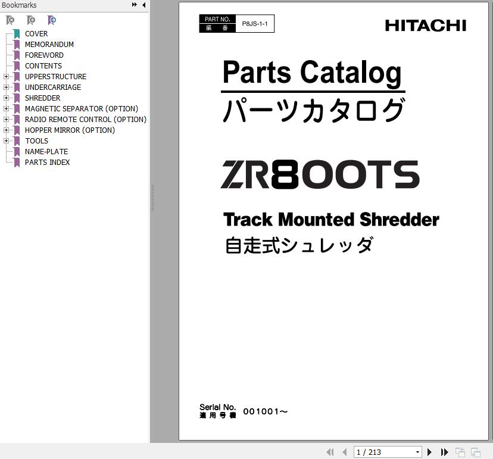
Task: Go to the next page
Action: point(429,452)
